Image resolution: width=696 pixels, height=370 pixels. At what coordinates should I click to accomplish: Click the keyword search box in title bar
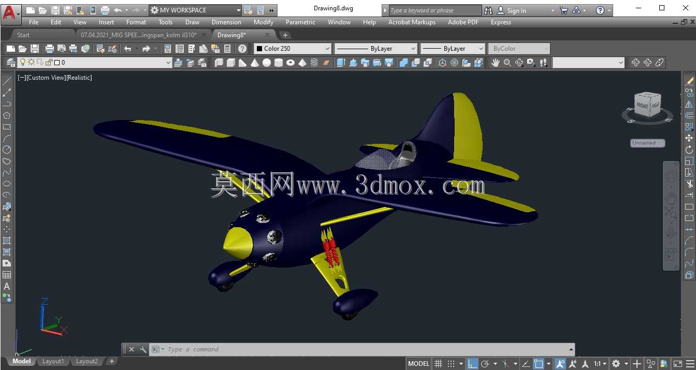point(435,10)
